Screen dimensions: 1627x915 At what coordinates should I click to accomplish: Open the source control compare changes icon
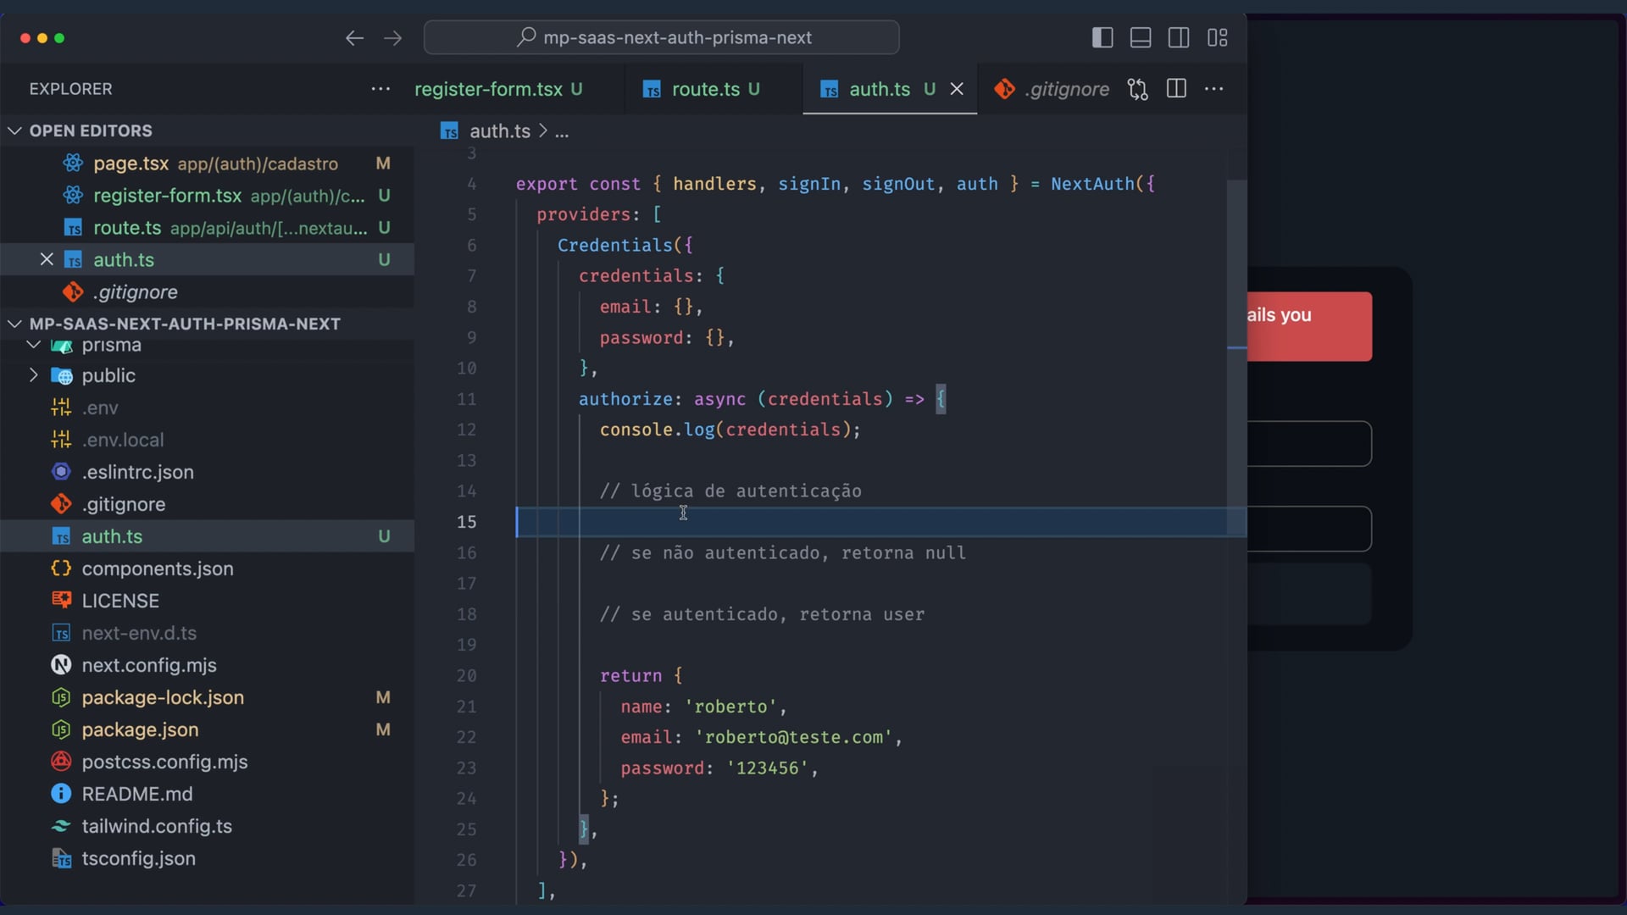[1138, 89]
